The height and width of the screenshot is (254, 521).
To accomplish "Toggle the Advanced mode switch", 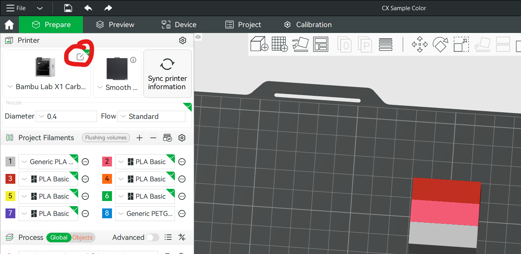I will [152, 238].
